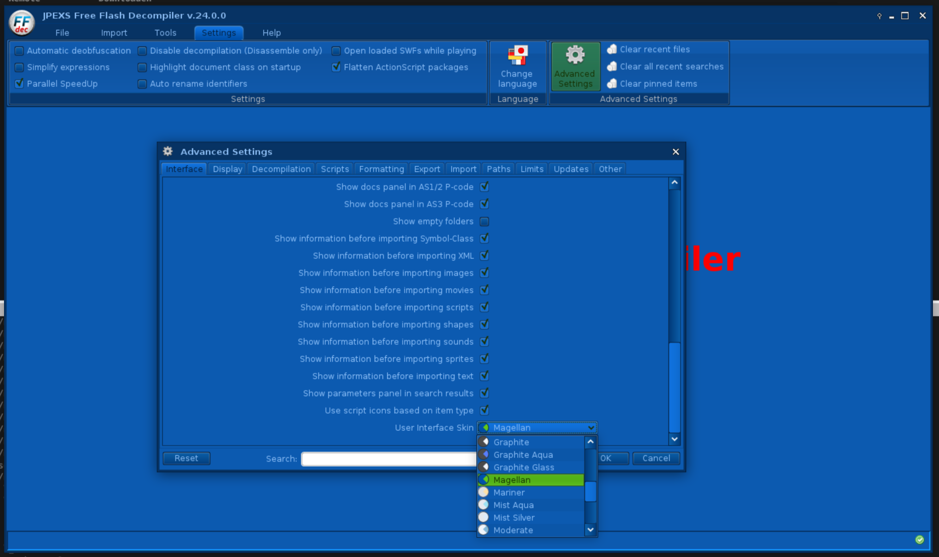The image size is (939, 557).
Task: Click the FFDec application logo icon
Action: pyautogui.click(x=22, y=23)
